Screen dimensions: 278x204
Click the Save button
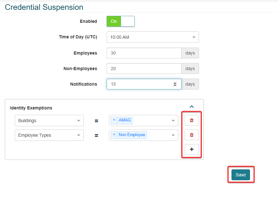point(241,175)
